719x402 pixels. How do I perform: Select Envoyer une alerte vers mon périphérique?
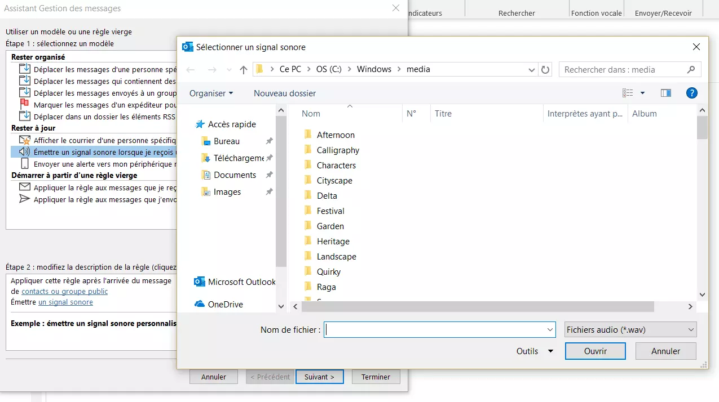[x=98, y=164]
